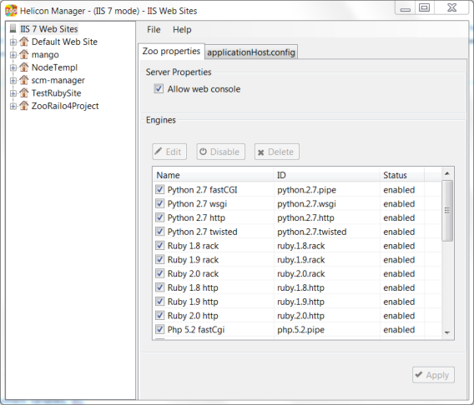Expand the scm-manager site node
Viewport: 474px width, 405px height.
tap(13, 81)
